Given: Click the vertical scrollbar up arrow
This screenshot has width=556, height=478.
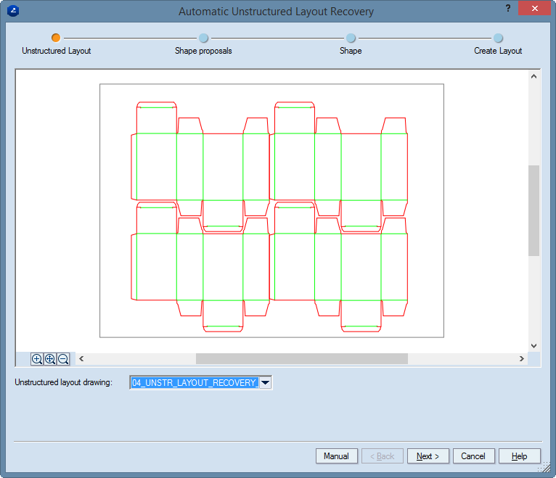Looking at the screenshot, I should [x=533, y=76].
